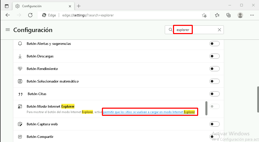Click the Configuración page heading

pos(33,30)
